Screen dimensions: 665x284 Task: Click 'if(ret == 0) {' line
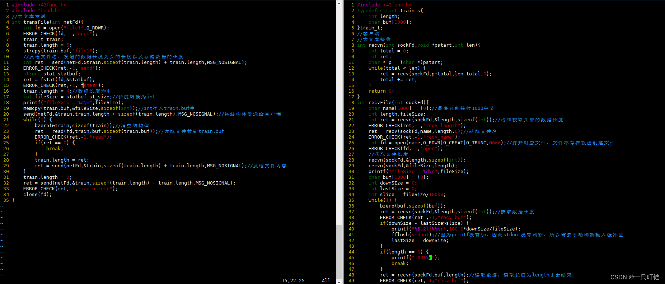click(x=55, y=143)
